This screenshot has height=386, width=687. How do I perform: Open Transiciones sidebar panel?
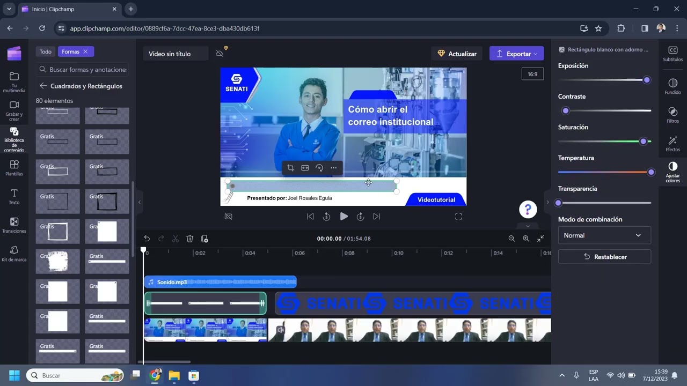pyautogui.click(x=14, y=225)
